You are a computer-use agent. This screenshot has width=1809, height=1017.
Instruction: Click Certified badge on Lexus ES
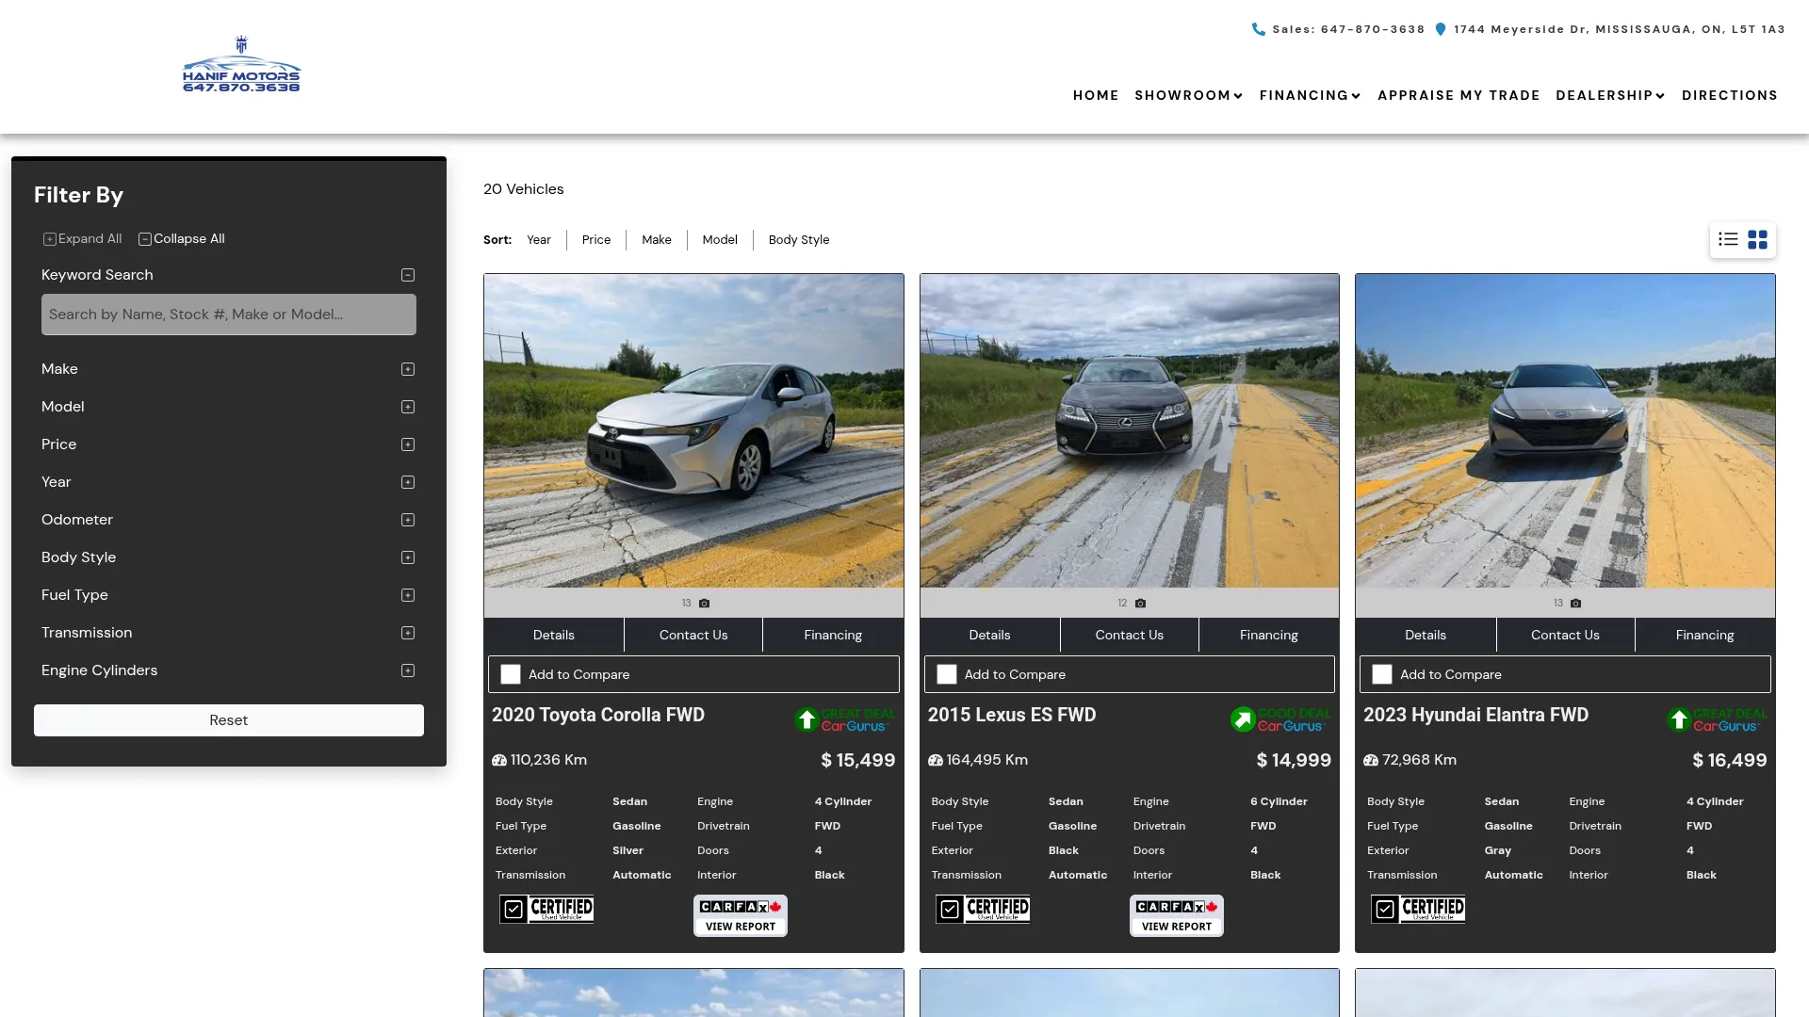(983, 909)
